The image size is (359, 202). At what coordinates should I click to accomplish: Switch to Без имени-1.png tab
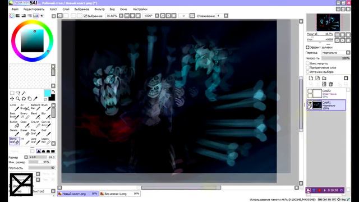(120, 194)
